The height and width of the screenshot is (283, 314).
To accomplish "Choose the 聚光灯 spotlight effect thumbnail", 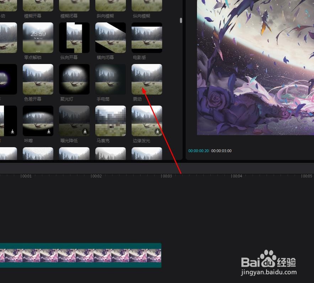I will pos(74,79).
